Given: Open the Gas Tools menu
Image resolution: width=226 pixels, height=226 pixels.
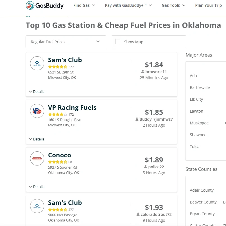Looking at the screenshot, I should (x=173, y=5).
